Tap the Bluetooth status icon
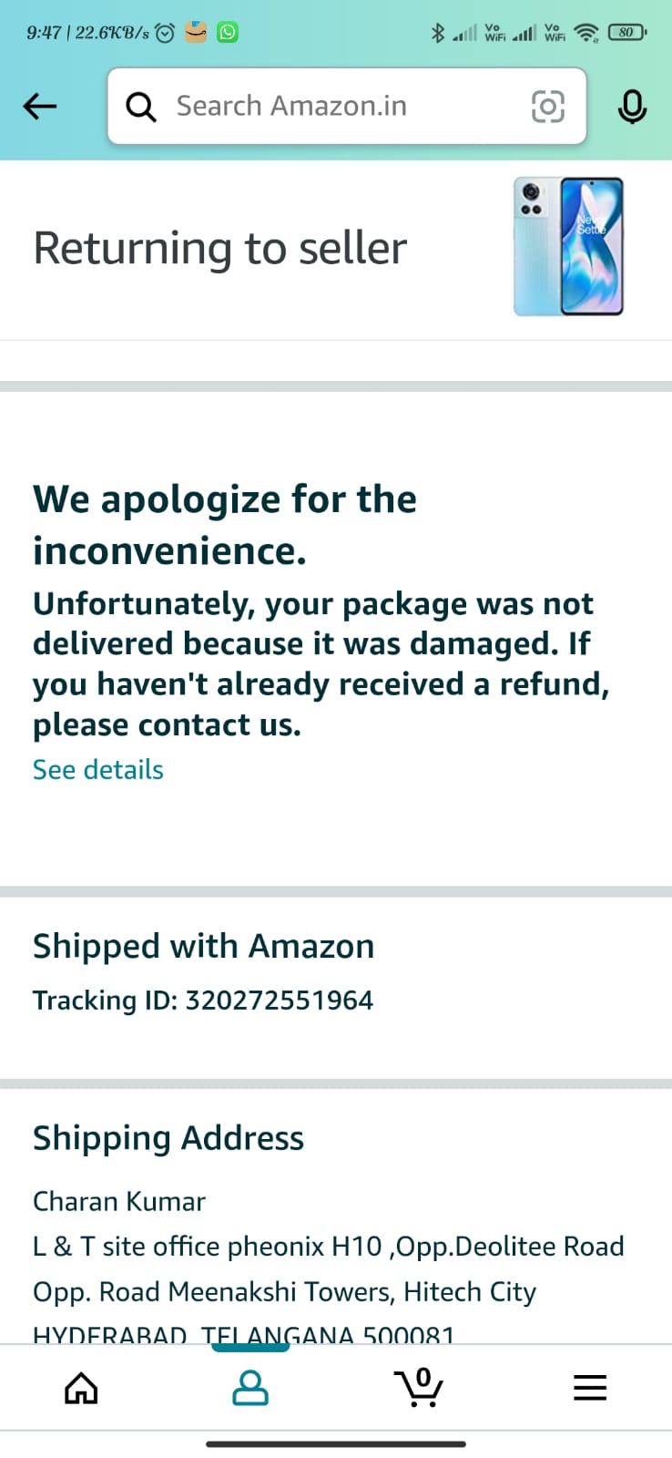The width and height of the screenshot is (672, 1458). click(x=438, y=34)
